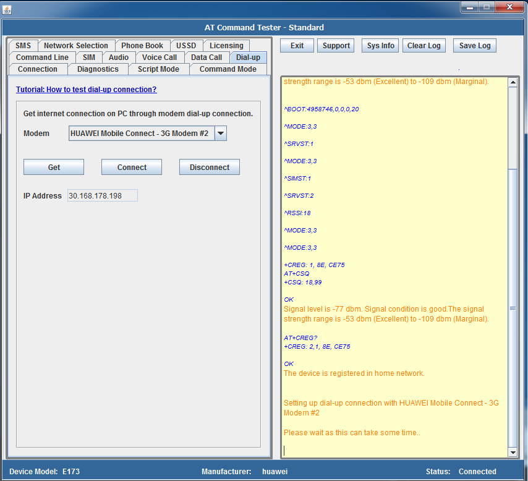528x481 pixels.
Task: Click the HUAWEI Mobile Connect modem combo box
Action: click(148, 134)
